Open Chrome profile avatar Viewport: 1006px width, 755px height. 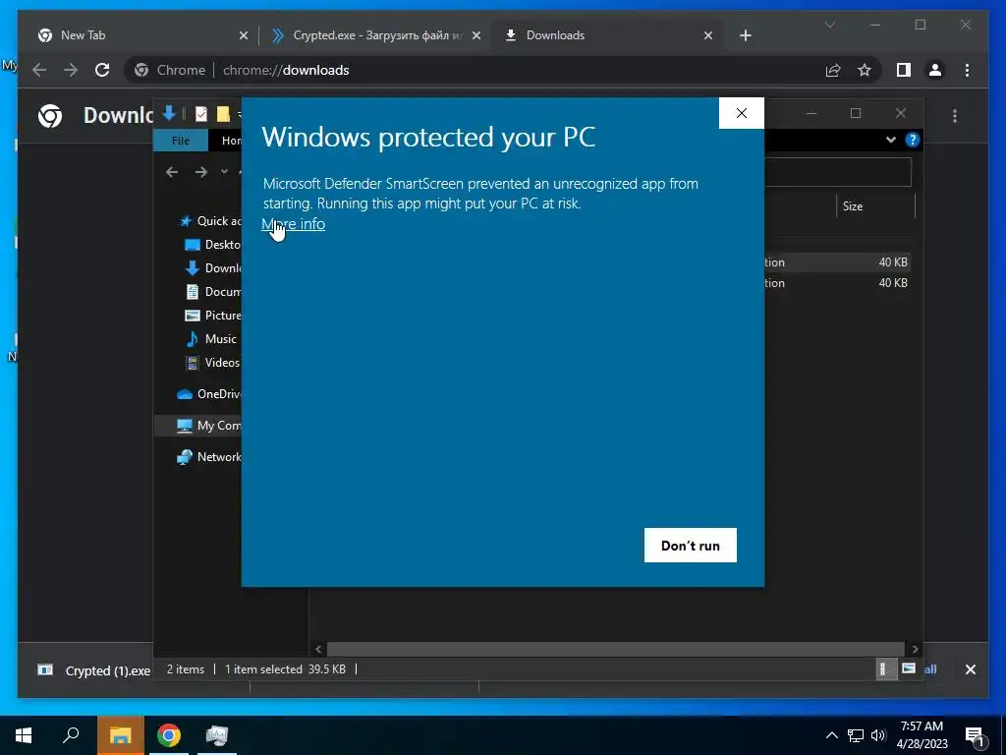935,70
